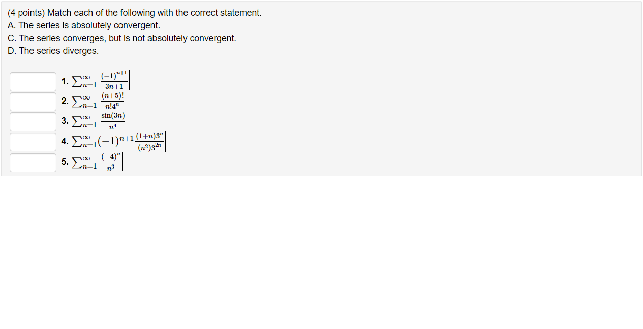
Task: Click the answer box for problem 2
Action: tap(33, 101)
